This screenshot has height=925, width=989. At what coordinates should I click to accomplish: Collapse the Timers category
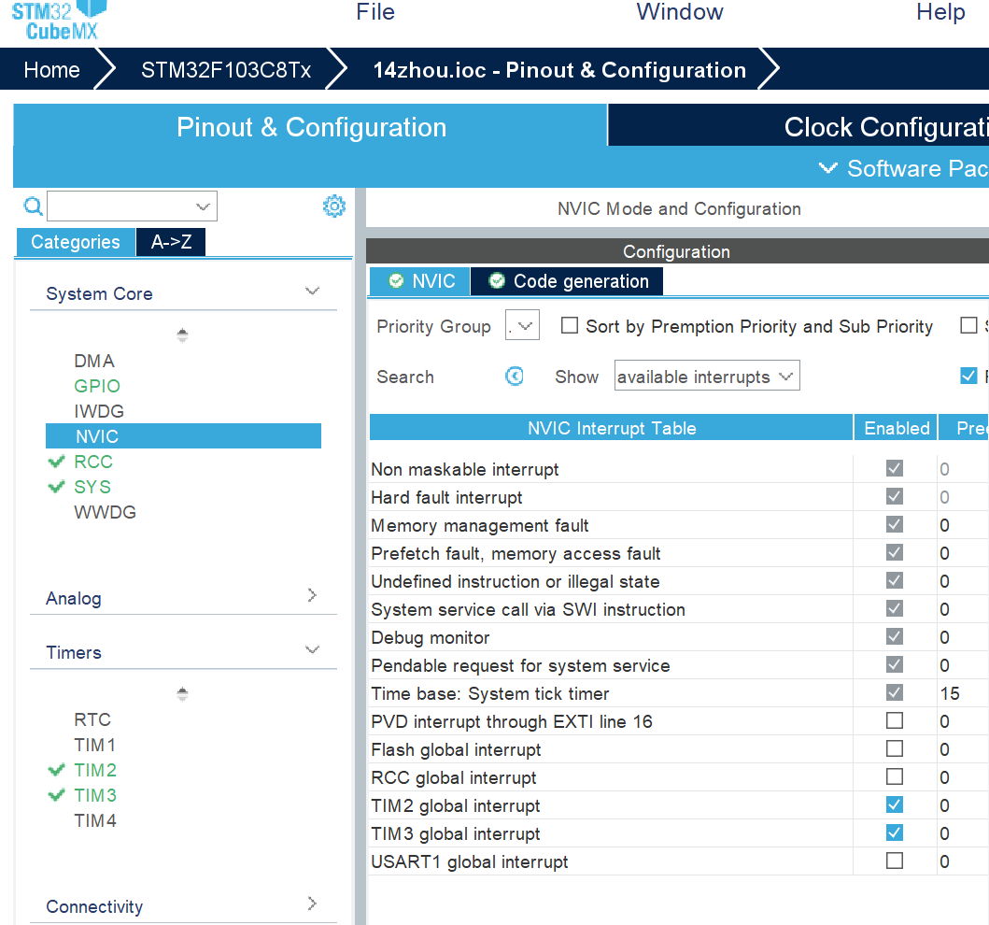[312, 649]
